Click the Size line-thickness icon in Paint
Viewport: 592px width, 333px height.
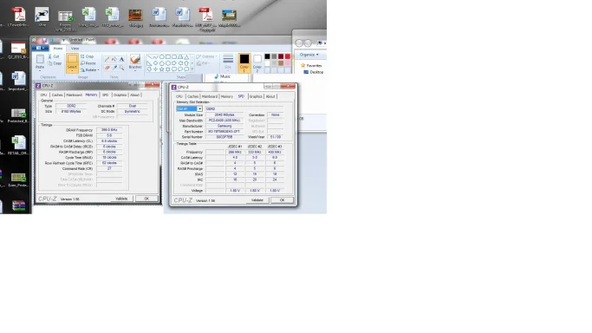pyautogui.click(x=228, y=59)
